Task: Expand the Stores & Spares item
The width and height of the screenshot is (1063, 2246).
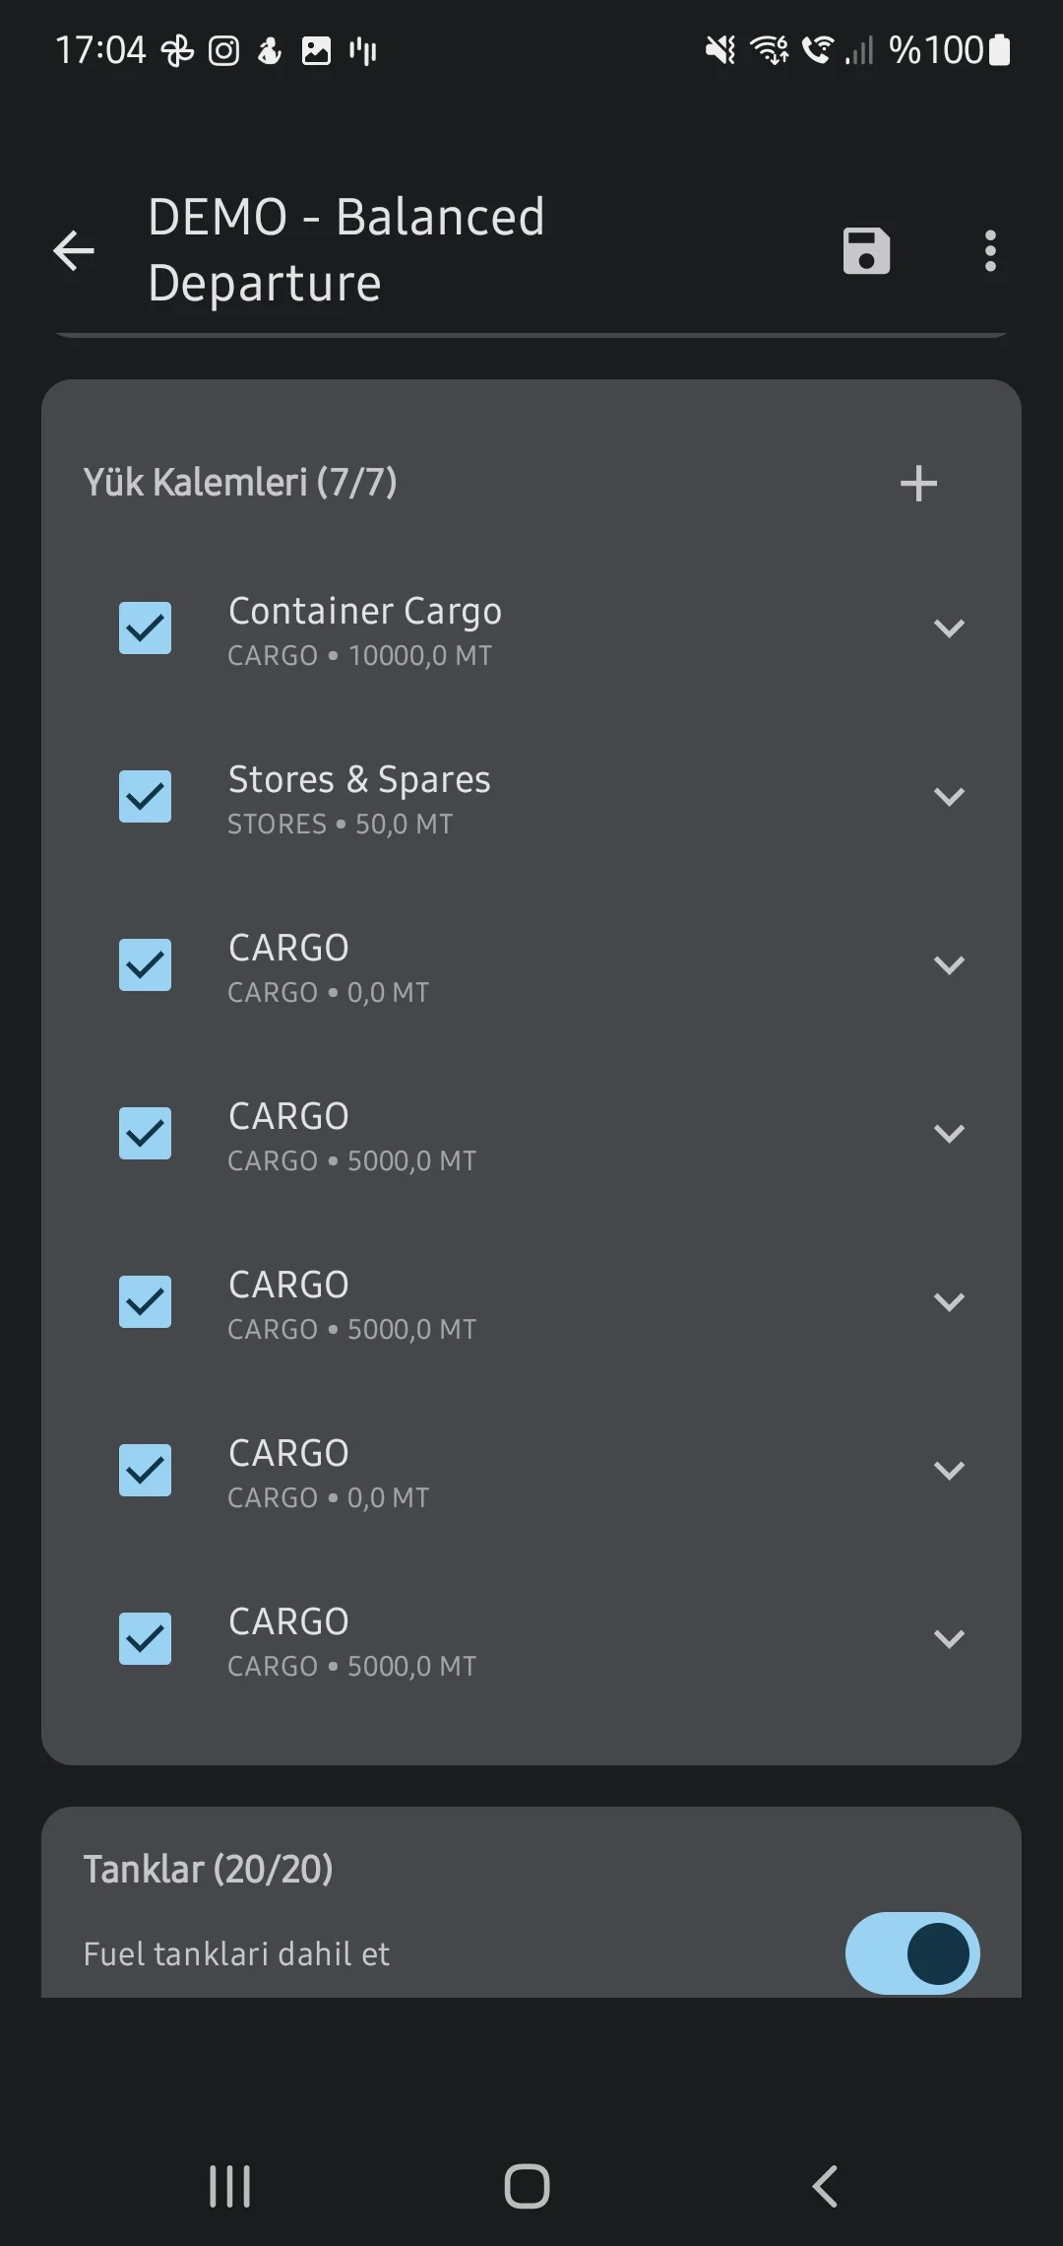Action: point(949,797)
